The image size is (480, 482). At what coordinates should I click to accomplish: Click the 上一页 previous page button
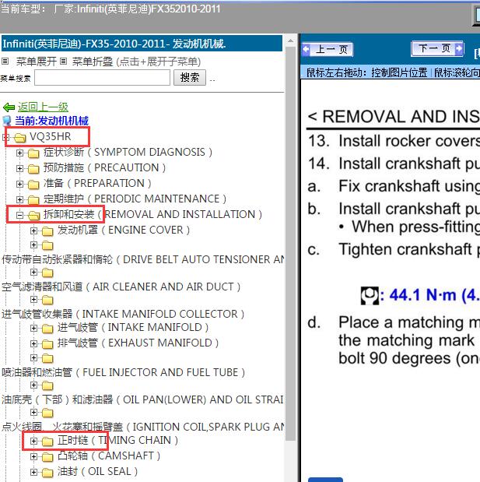tap(328, 49)
